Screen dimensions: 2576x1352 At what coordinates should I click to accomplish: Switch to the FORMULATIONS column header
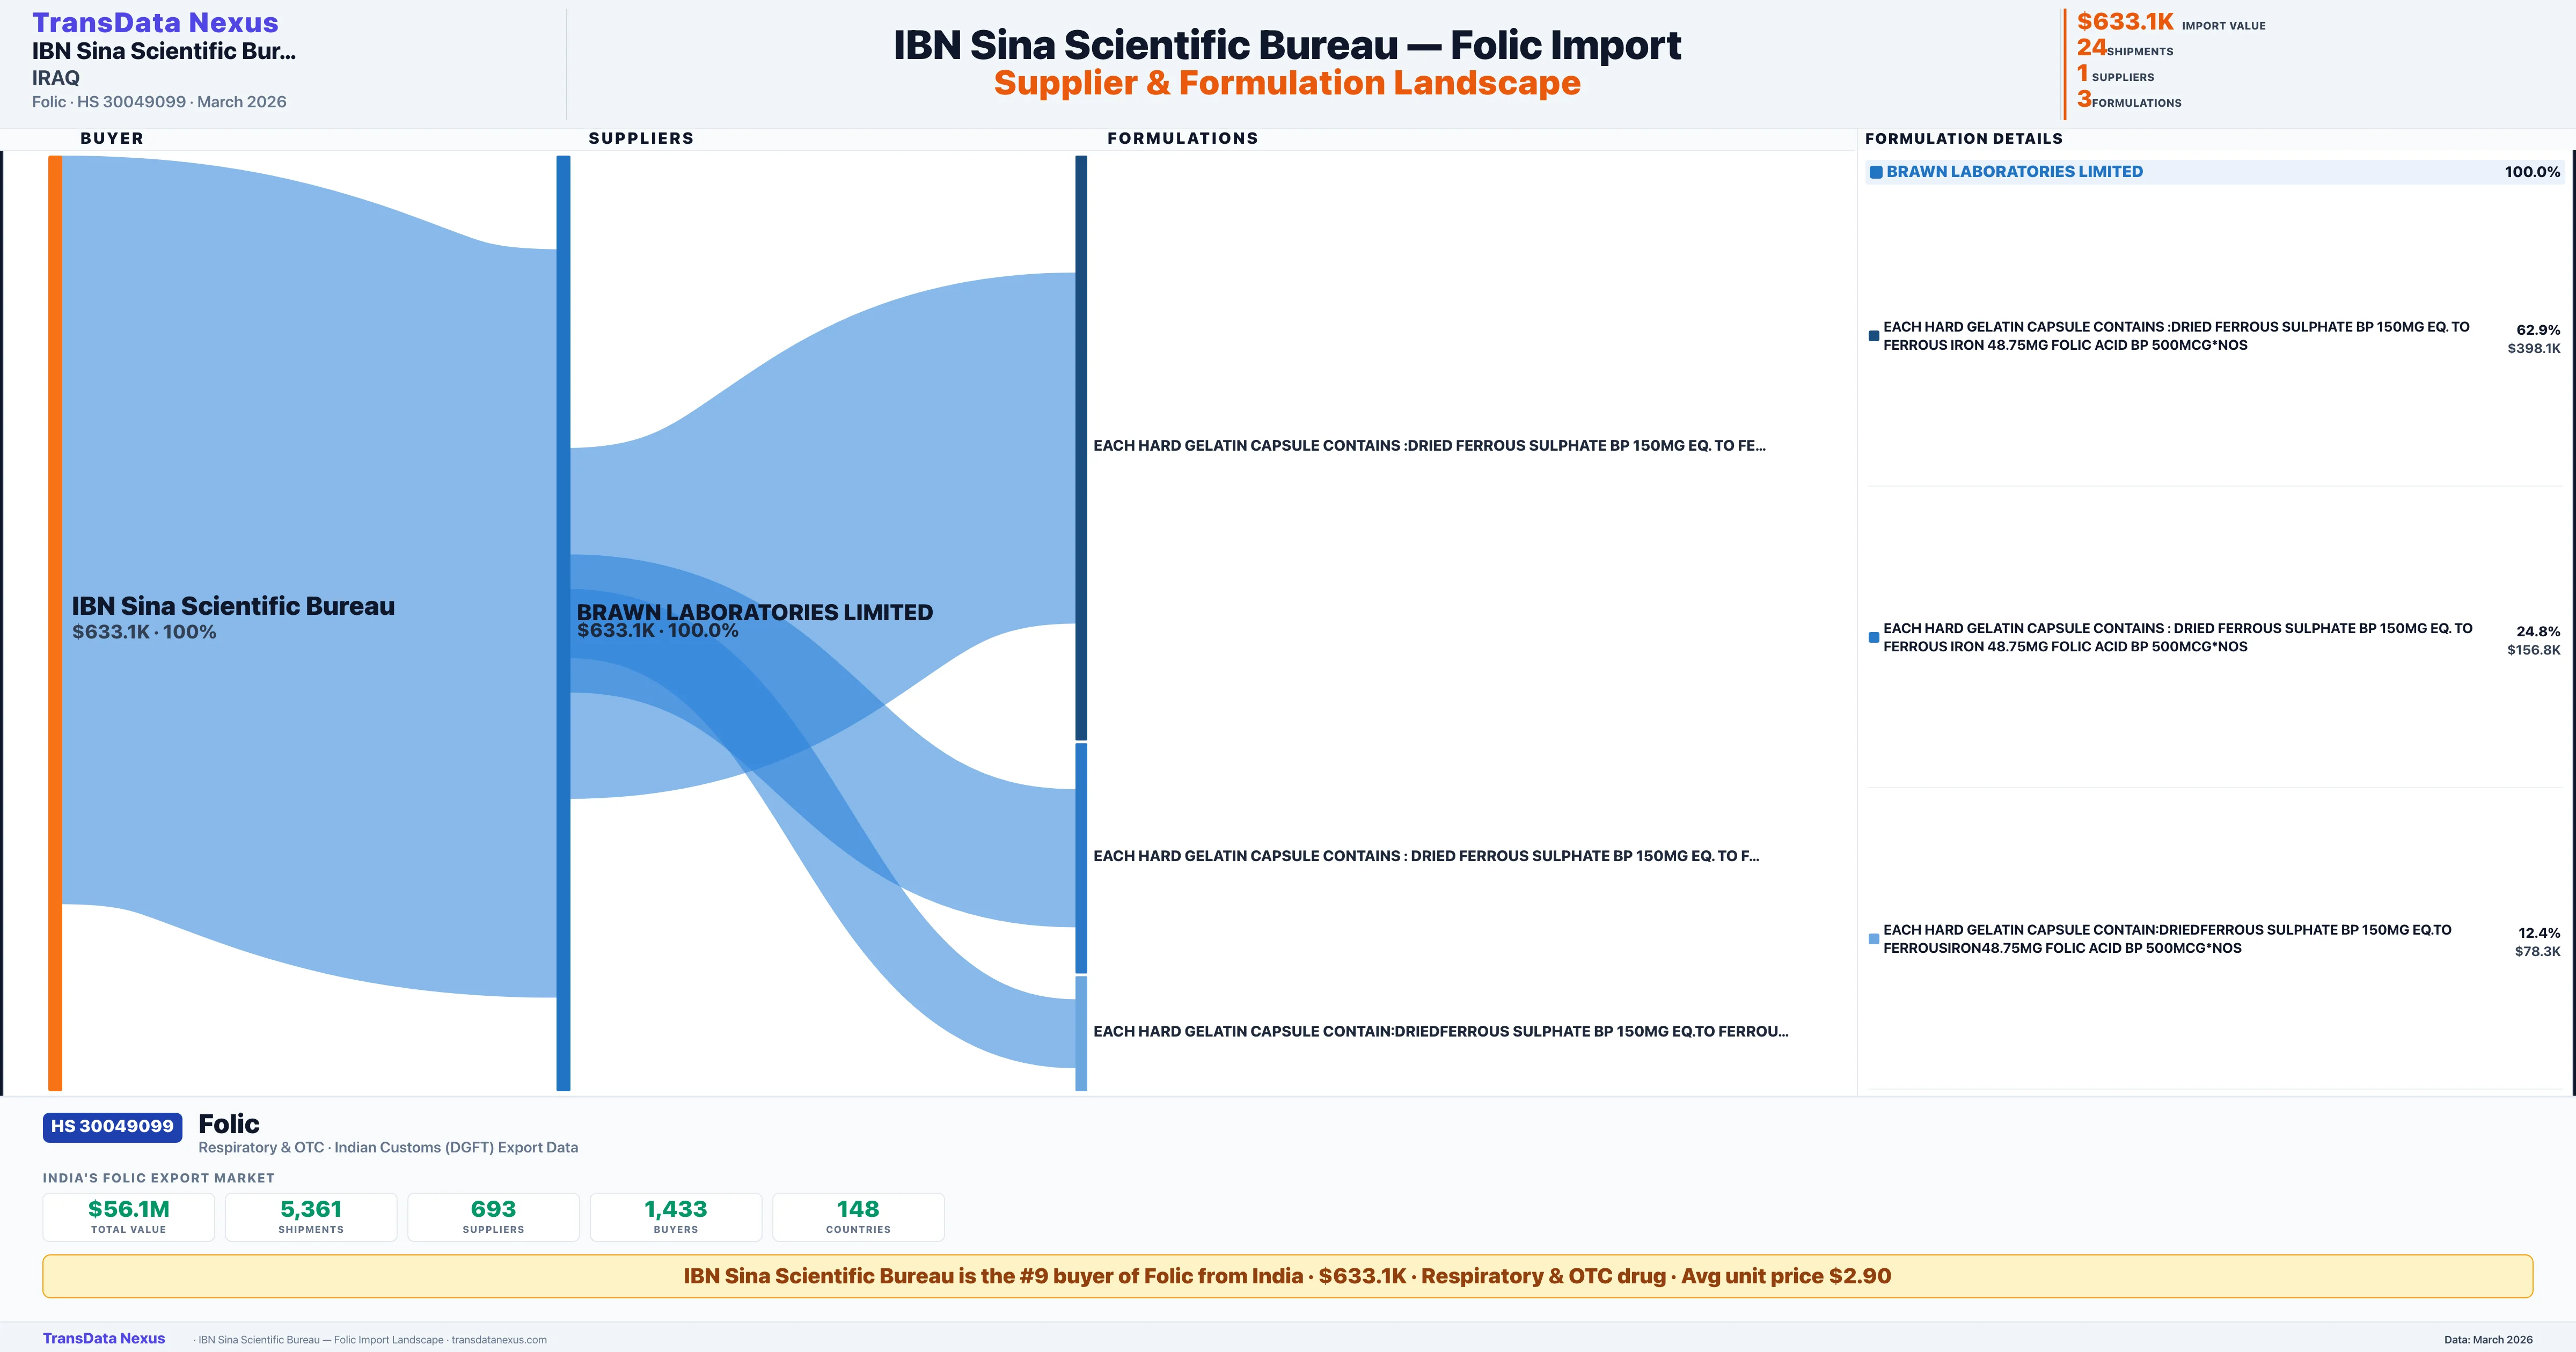coord(1184,138)
